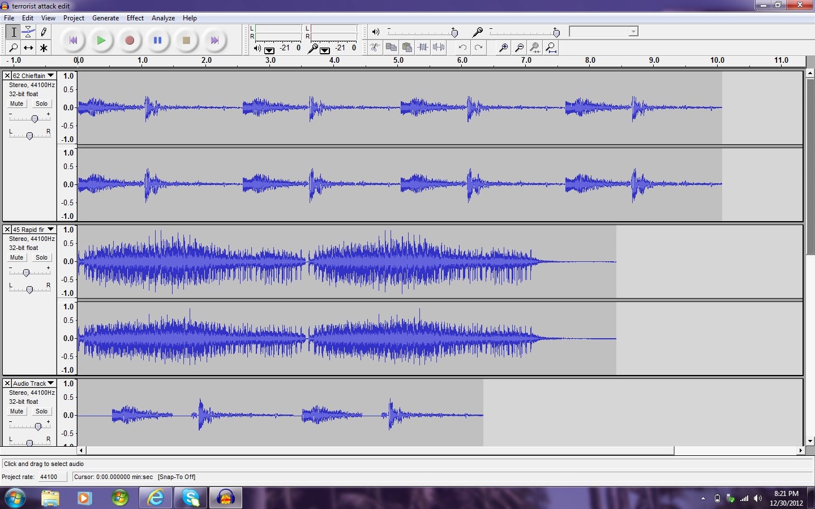Open the Effect menu

[x=135, y=18]
